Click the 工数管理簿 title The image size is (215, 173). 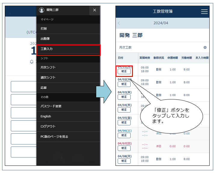pos(163,11)
